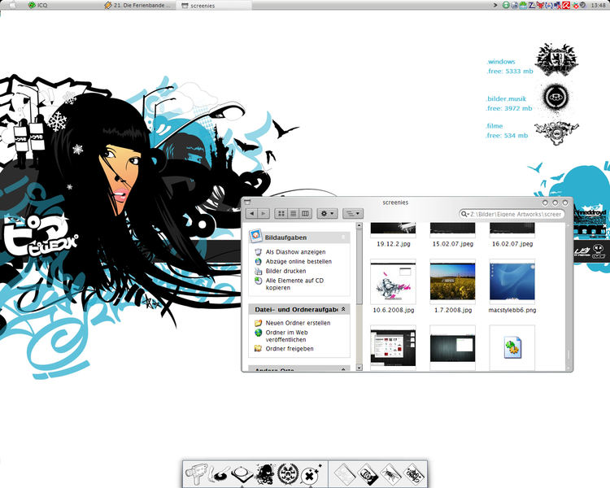Screen dimensions: 610x488
Task: Click the red fox tray icon
Action: pos(540,5)
